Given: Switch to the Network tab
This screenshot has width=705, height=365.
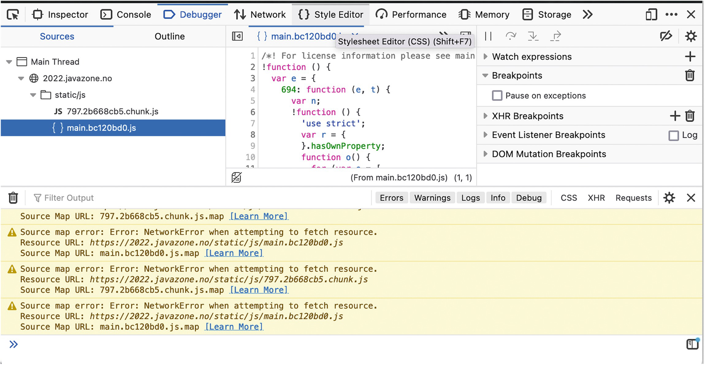Looking at the screenshot, I should point(260,15).
